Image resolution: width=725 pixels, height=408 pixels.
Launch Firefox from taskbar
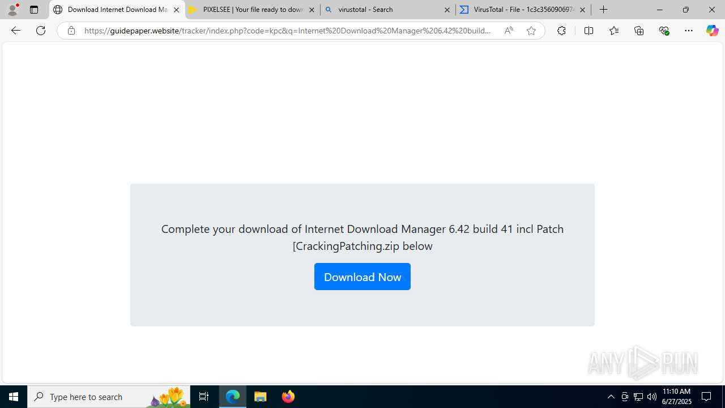pos(288,397)
